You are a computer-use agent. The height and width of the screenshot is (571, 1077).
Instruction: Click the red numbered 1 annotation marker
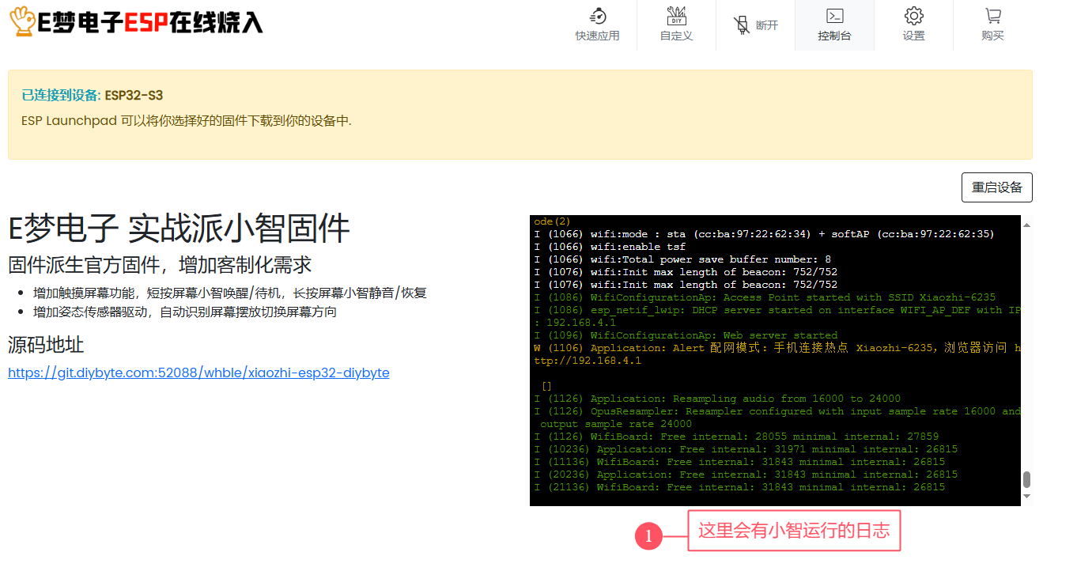(649, 536)
